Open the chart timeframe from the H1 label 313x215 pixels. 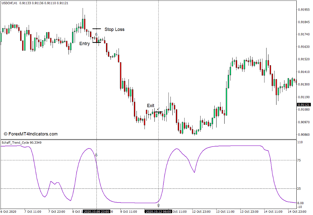pyautogui.click(x=15, y=3)
